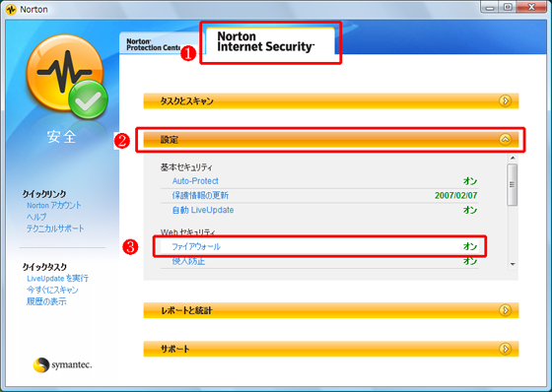This screenshot has width=552, height=392.
Task: Expand the サポート section arrow
Action: [x=505, y=349]
